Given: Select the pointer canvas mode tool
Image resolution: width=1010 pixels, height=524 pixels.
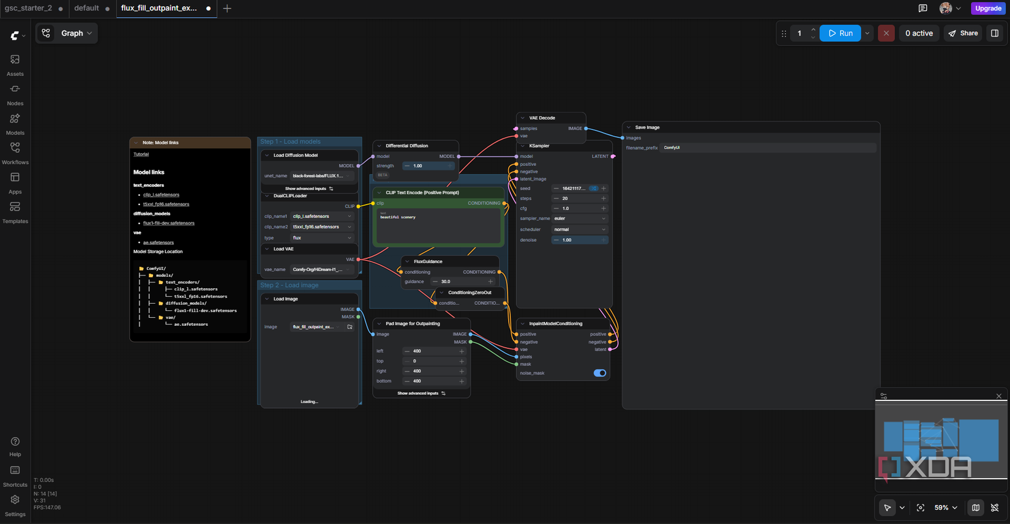Looking at the screenshot, I should click(887, 507).
